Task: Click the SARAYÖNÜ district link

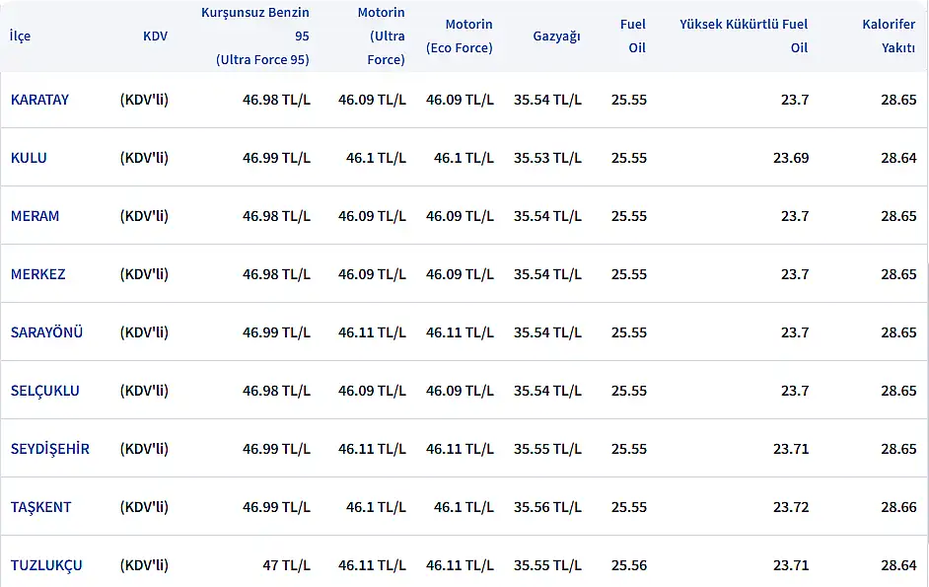Action: 46,332
